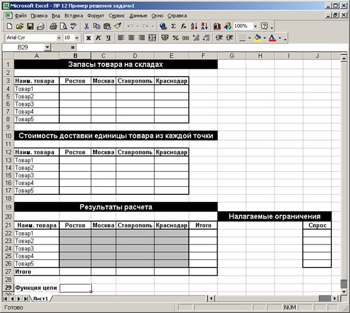Open the Данные menu
The height and width of the screenshot is (313, 350).
coord(138,16)
